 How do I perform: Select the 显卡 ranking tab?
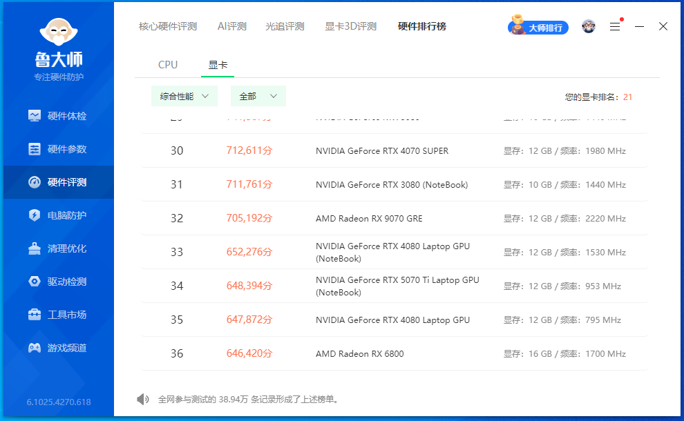[x=218, y=65]
